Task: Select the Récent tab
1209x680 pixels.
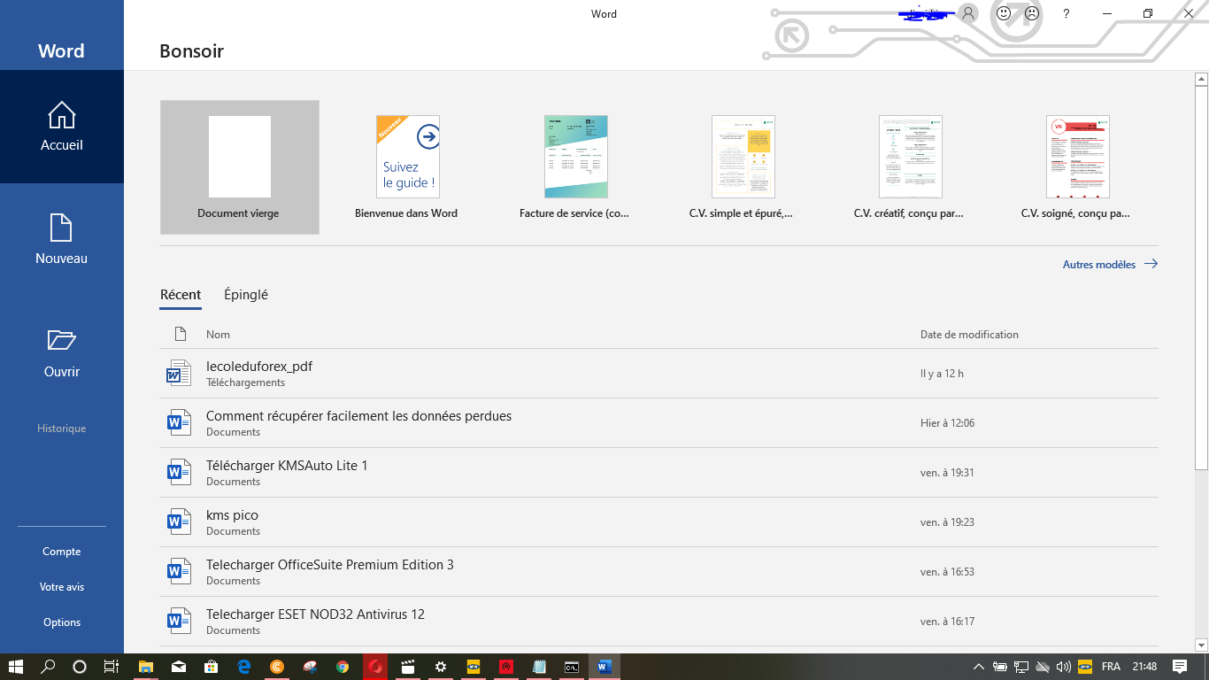Action: pyautogui.click(x=181, y=294)
